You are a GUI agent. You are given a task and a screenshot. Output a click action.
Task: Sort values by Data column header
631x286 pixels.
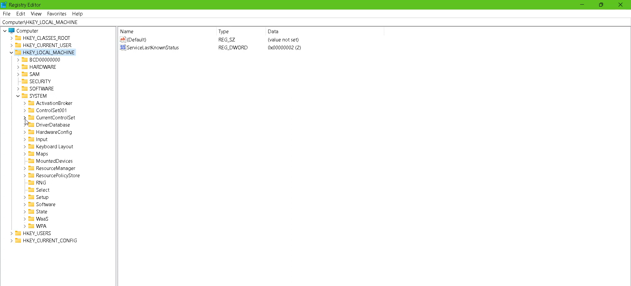click(x=325, y=32)
